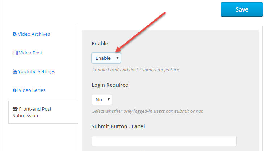Click the arrow on the Enable select

tap(117, 58)
